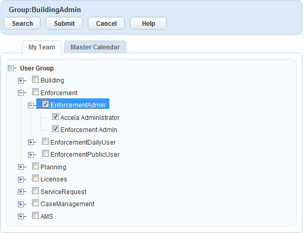
Task: Switch to the My Team tab
Action: tap(42, 47)
